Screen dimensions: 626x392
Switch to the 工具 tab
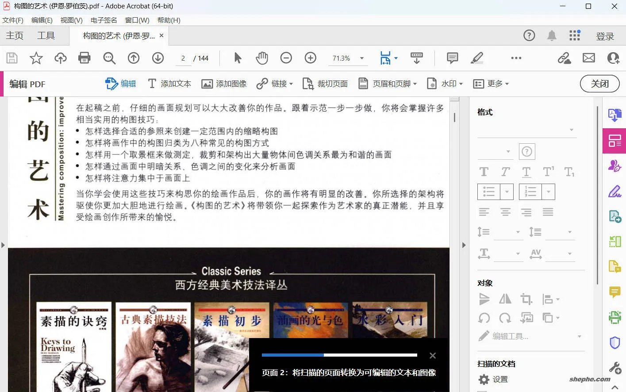coord(46,36)
